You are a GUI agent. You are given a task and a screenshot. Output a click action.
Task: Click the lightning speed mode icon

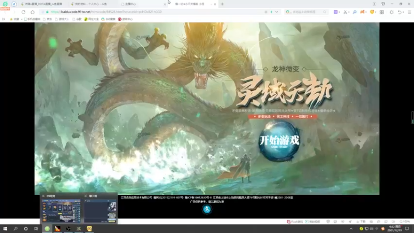271,12
